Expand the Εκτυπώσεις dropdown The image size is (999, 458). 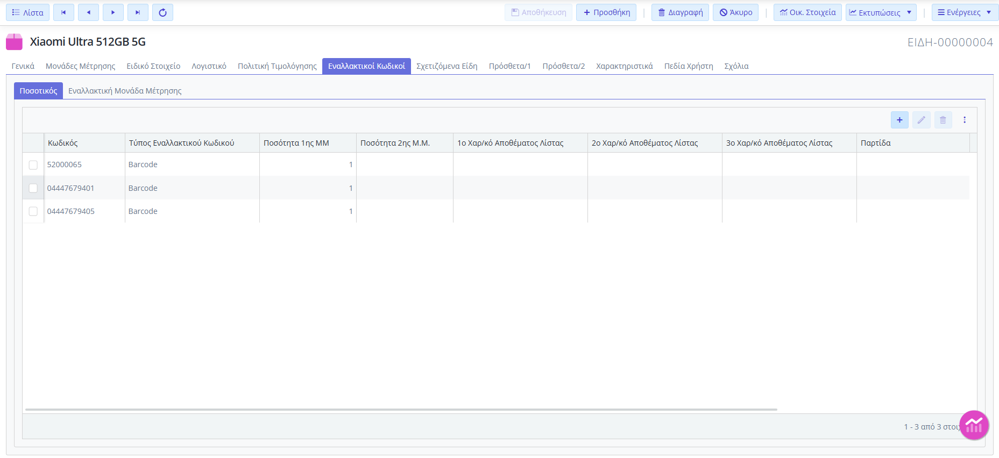pyautogui.click(x=881, y=12)
